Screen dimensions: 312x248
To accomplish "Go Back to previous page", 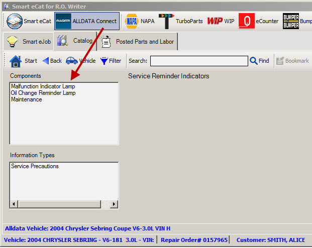I will 52,61.
